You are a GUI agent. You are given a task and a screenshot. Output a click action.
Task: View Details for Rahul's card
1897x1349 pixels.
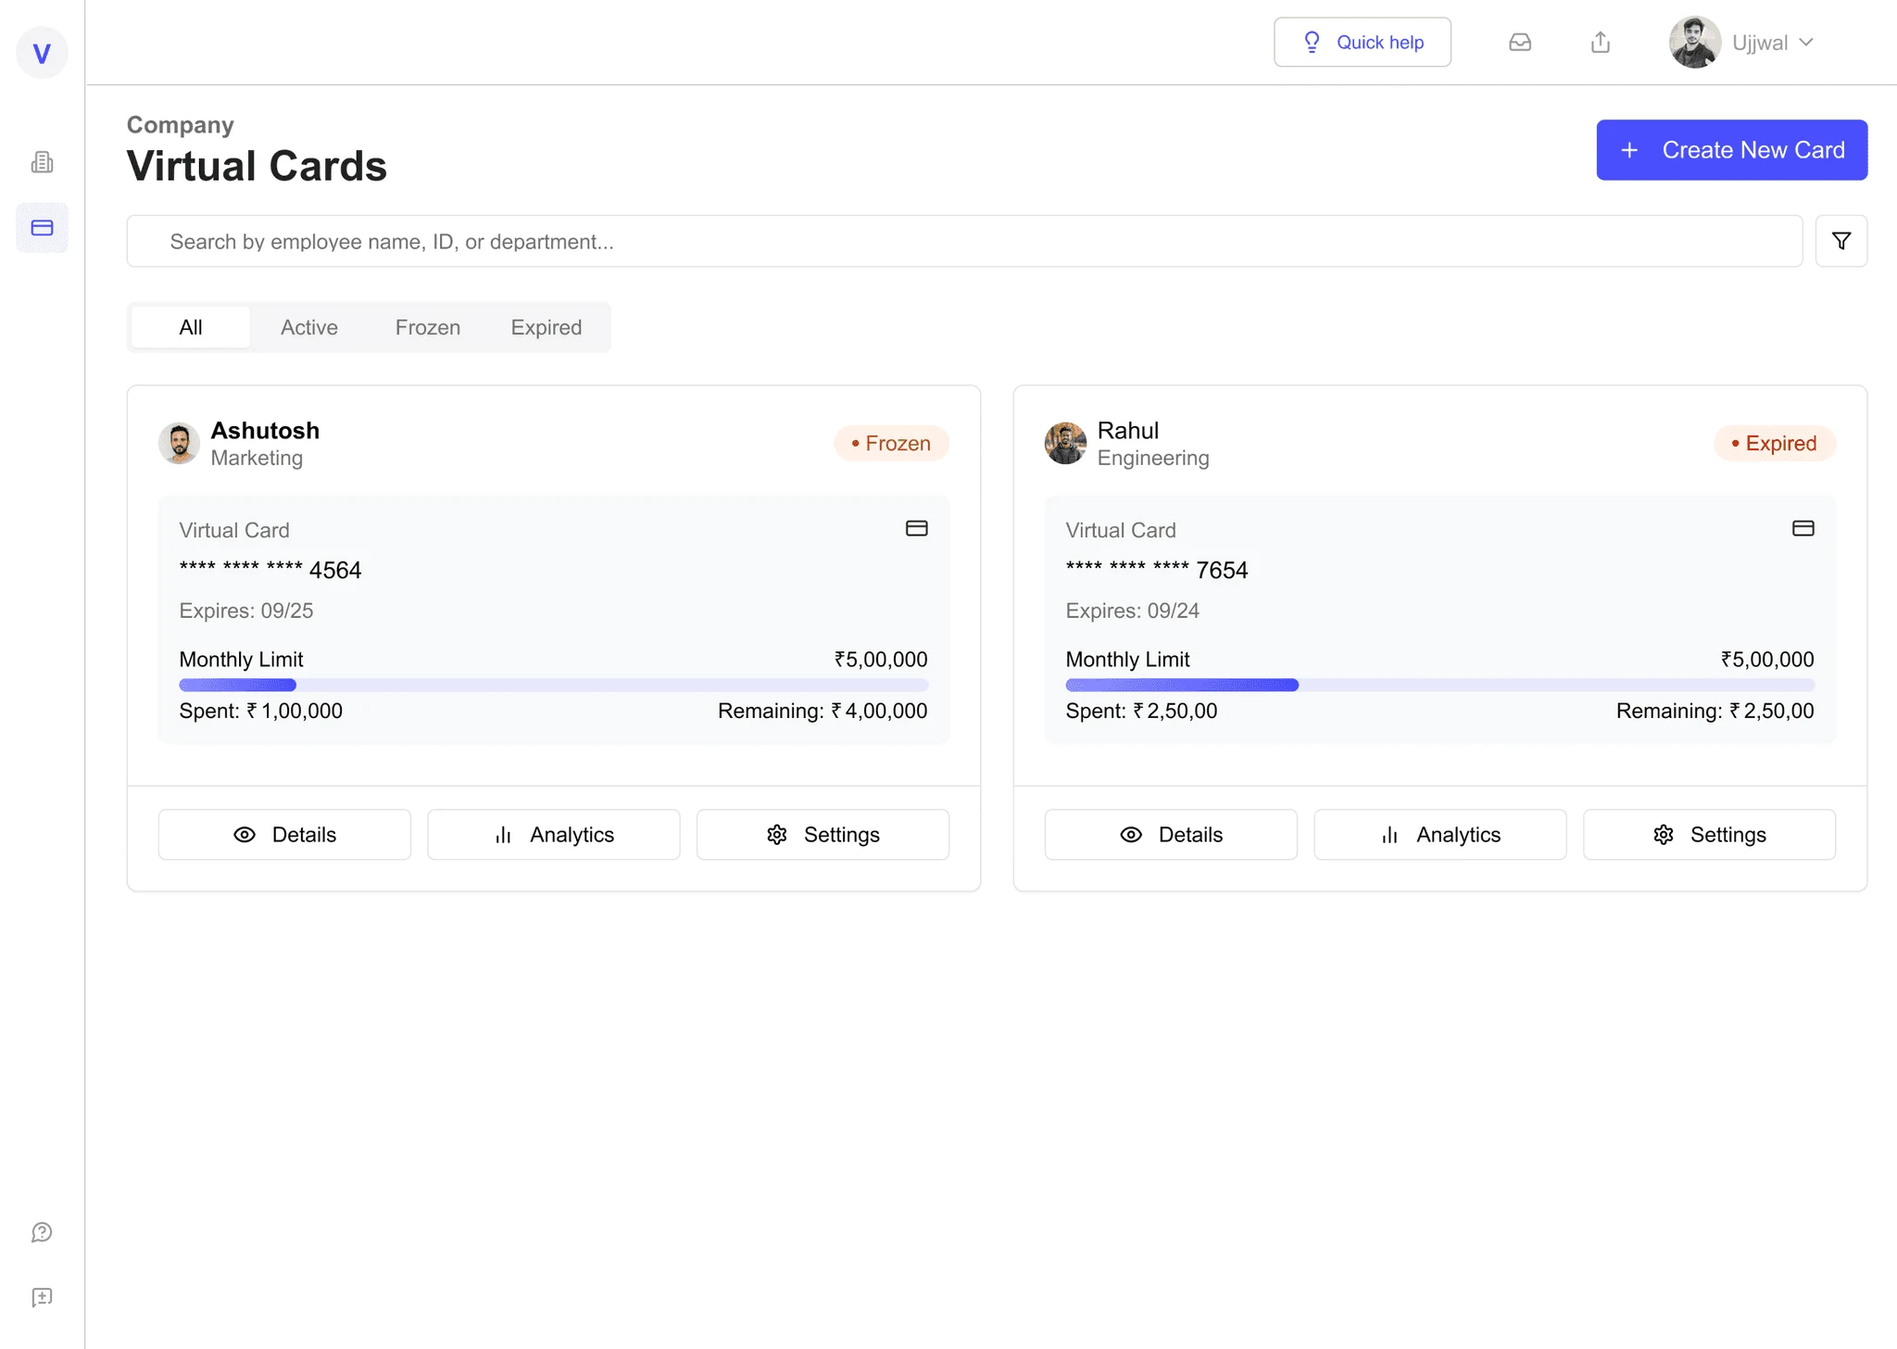tap(1171, 835)
